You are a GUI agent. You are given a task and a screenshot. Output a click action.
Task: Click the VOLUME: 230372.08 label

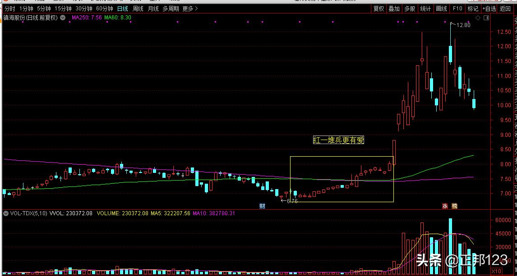click(122, 213)
